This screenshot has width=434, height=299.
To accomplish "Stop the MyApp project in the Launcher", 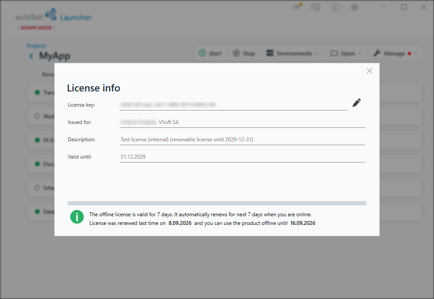I will [244, 53].
